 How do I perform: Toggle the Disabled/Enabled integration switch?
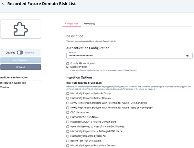point(20,52)
